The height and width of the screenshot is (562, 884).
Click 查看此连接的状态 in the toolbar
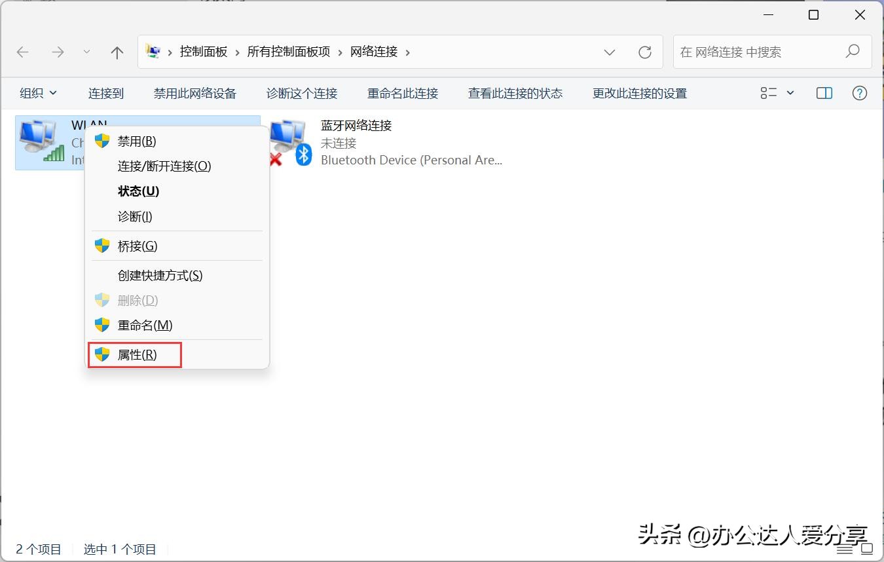[515, 93]
